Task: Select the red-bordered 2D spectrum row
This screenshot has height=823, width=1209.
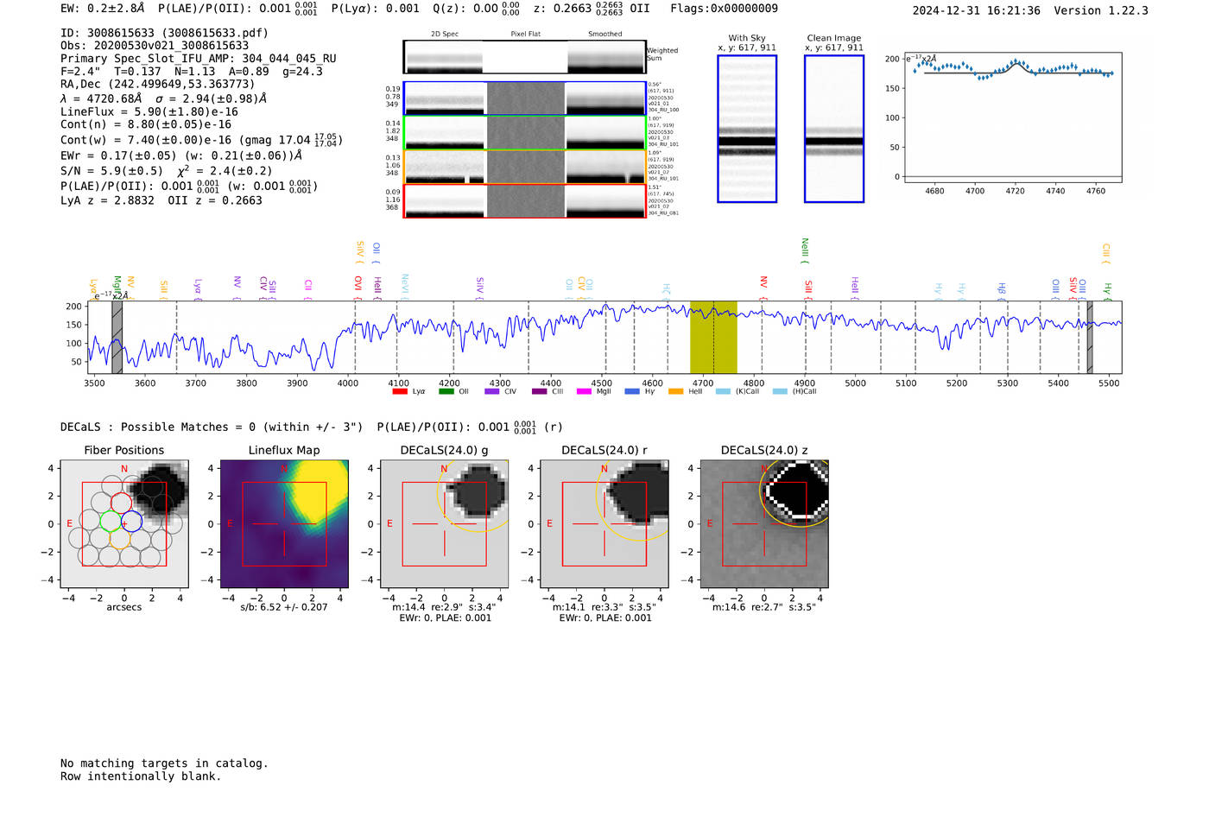Action: click(524, 201)
